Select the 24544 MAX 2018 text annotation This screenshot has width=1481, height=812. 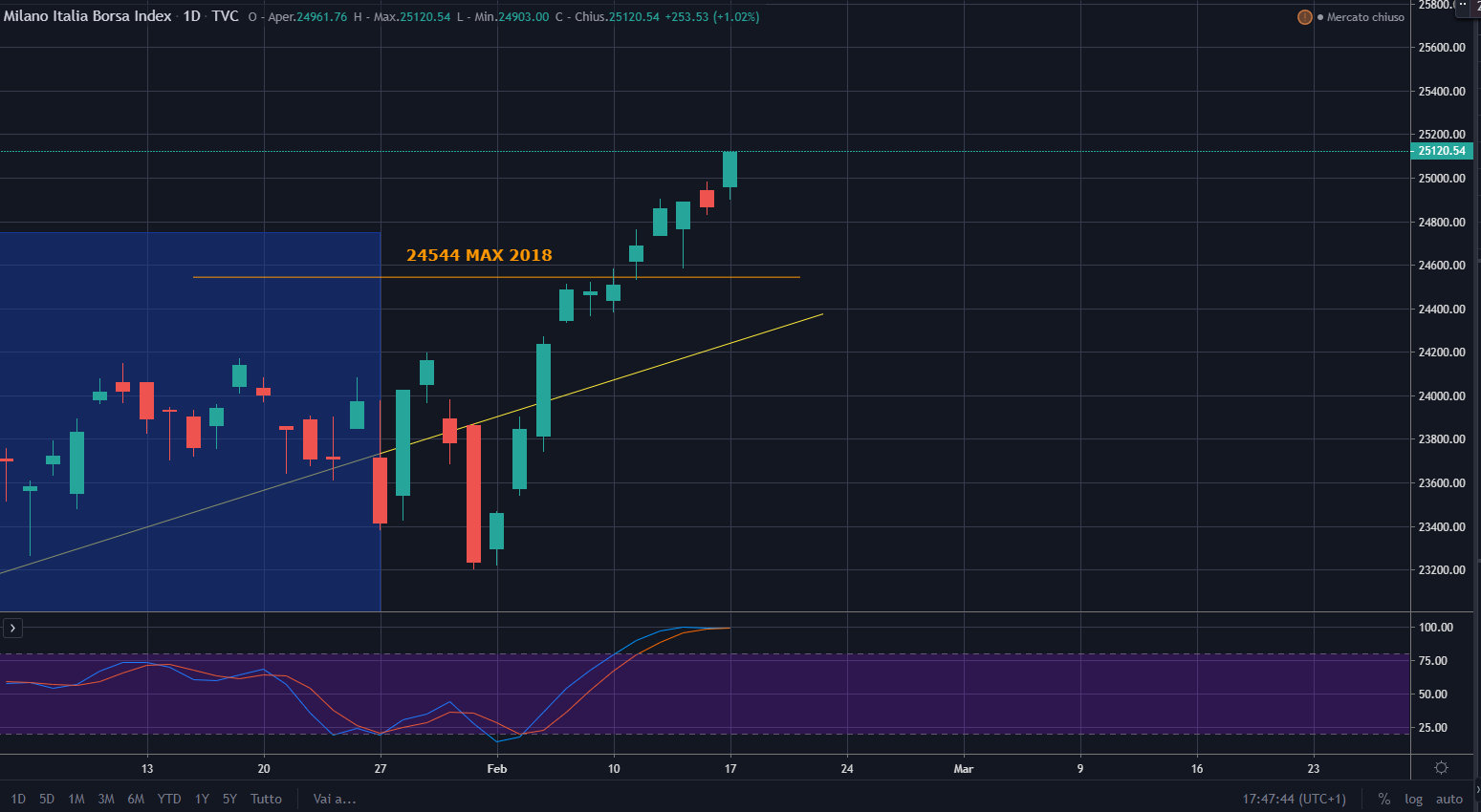(x=479, y=255)
